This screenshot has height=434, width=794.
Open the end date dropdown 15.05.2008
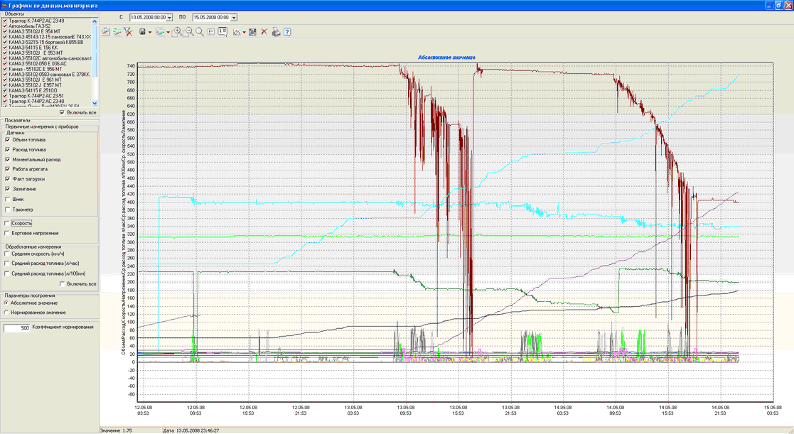(x=234, y=17)
